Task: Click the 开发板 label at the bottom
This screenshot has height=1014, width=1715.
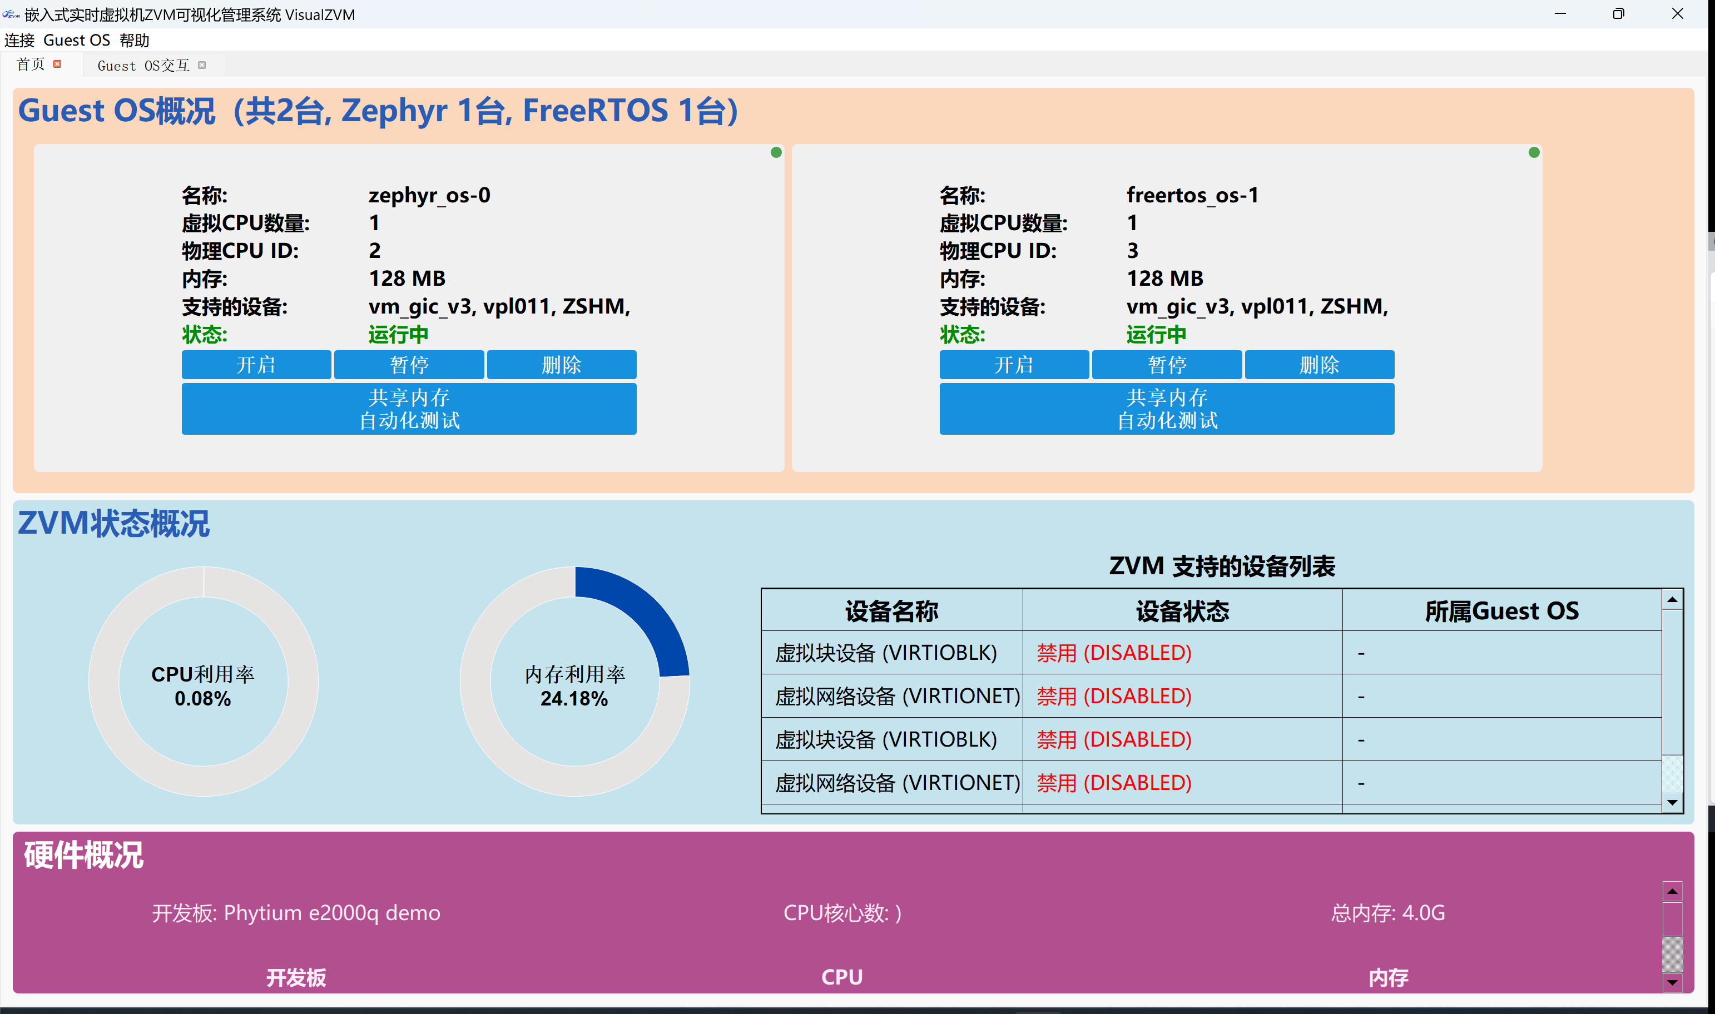Action: pyautogui.click(x=296, y=978)
